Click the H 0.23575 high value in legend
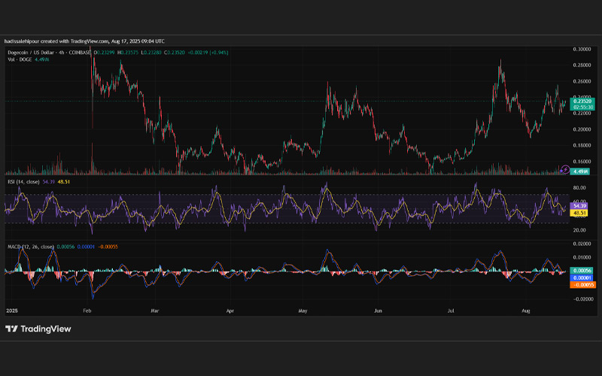This screenshot has width=602, height=376. 128,53
